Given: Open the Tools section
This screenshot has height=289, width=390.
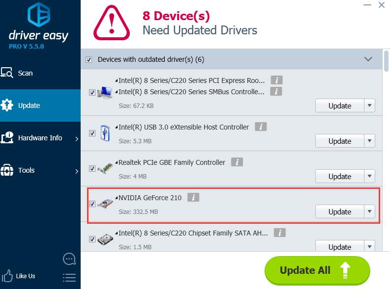Looking at the screenshot, I should (x=40, y=170).
